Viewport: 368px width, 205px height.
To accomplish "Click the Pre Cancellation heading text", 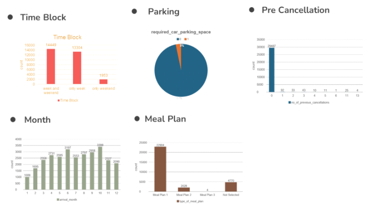I will pos(295,10).
